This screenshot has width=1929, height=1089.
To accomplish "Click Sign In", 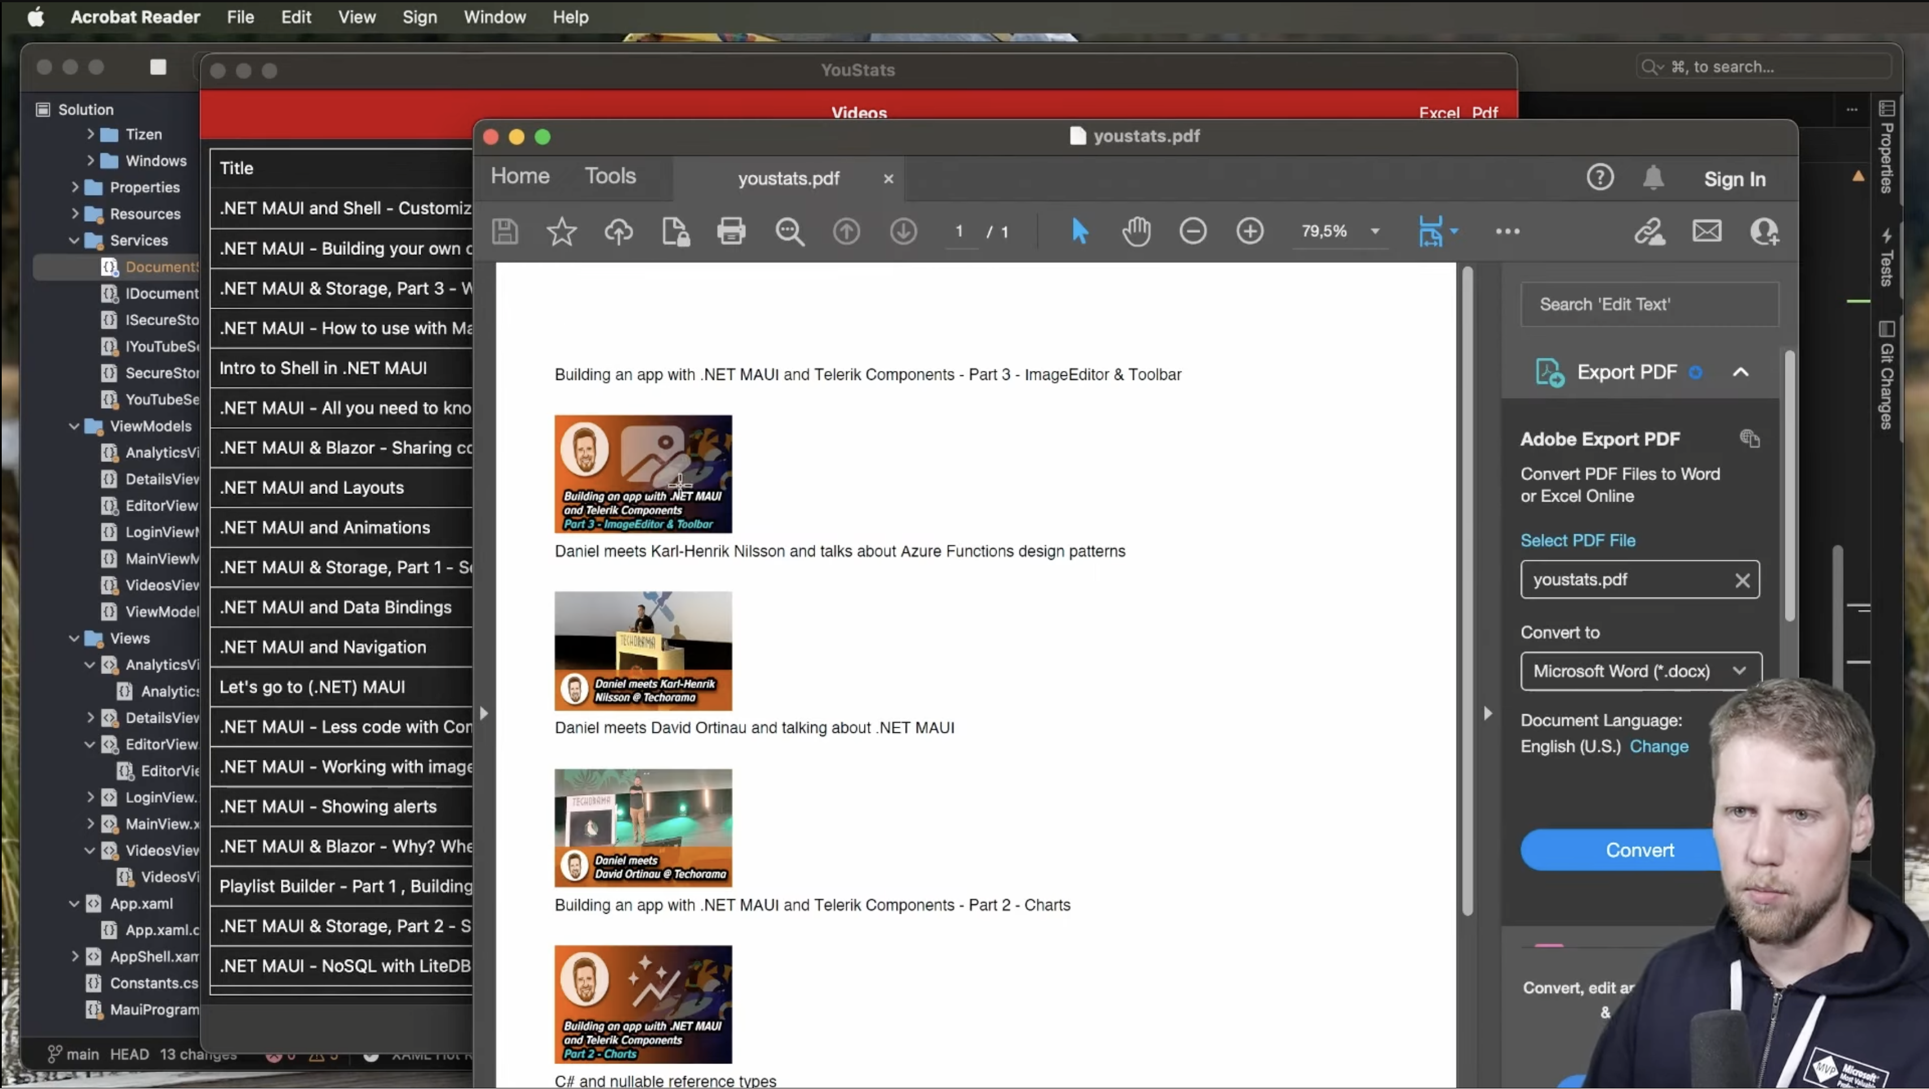I will click(x=1735, y=180).
